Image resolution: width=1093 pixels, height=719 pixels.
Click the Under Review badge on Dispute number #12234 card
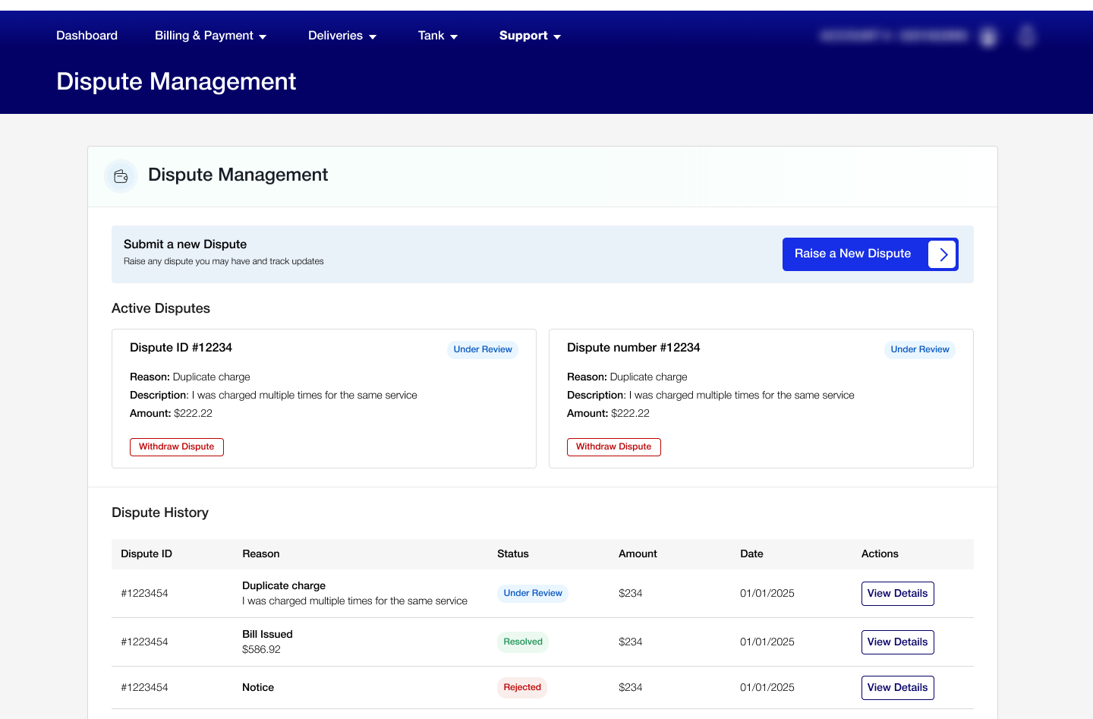pyautogui.click(x=920, y=349)
